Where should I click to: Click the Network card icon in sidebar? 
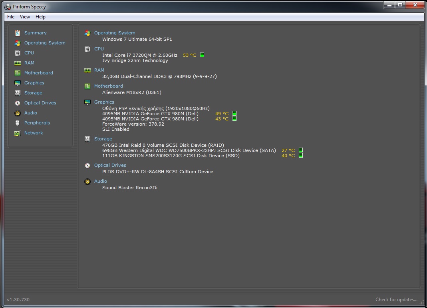coord(18,133)
